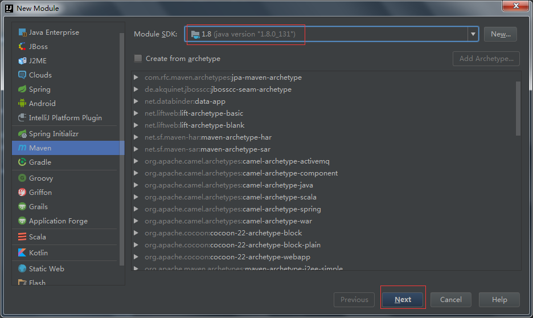Click the Maven m icon
The image size is (533, 318).
22,148
